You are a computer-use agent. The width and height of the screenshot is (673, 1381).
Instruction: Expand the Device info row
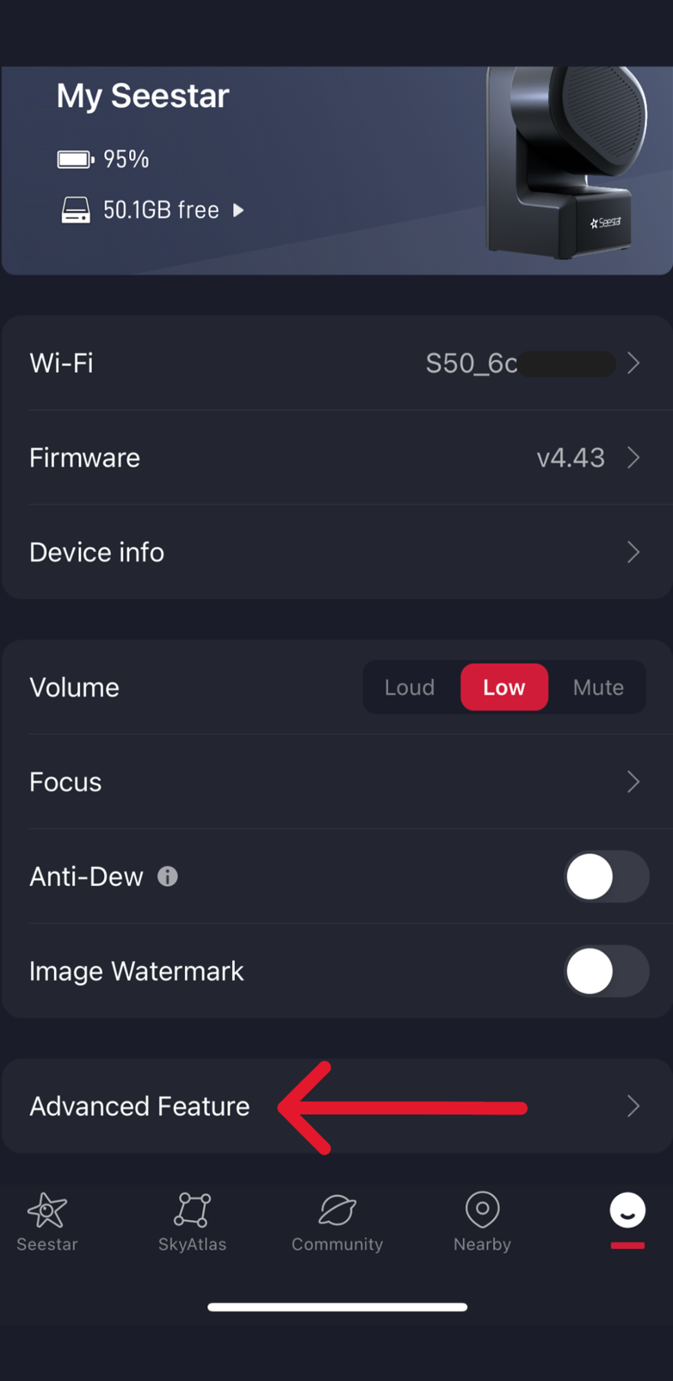point(337,552)
